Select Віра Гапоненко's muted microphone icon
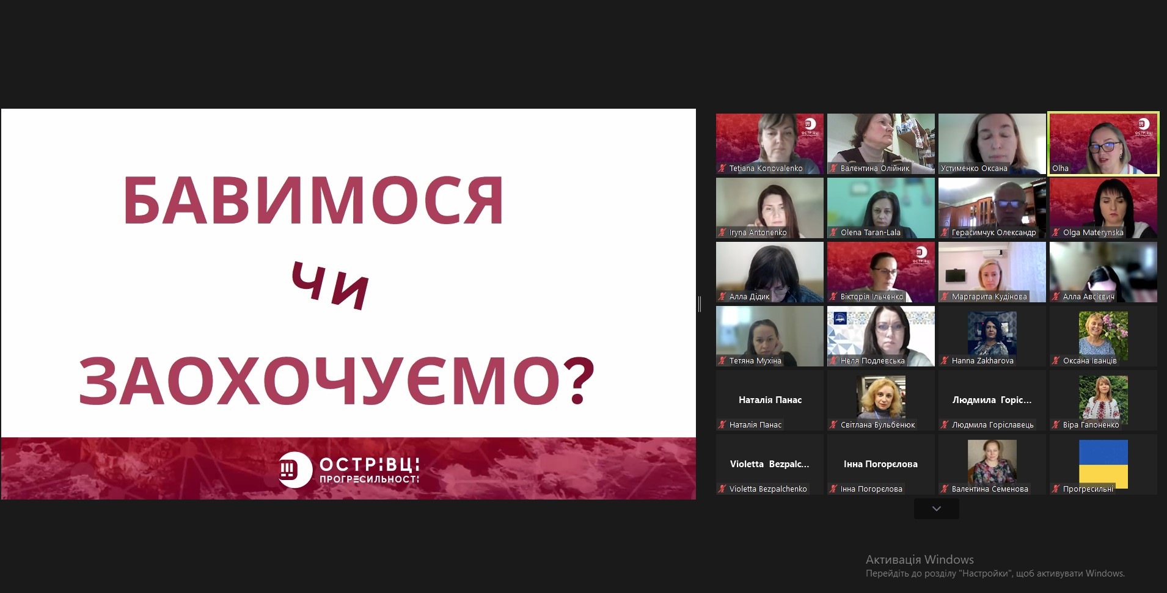The image size is (1167, 593). click(1056, 424)
